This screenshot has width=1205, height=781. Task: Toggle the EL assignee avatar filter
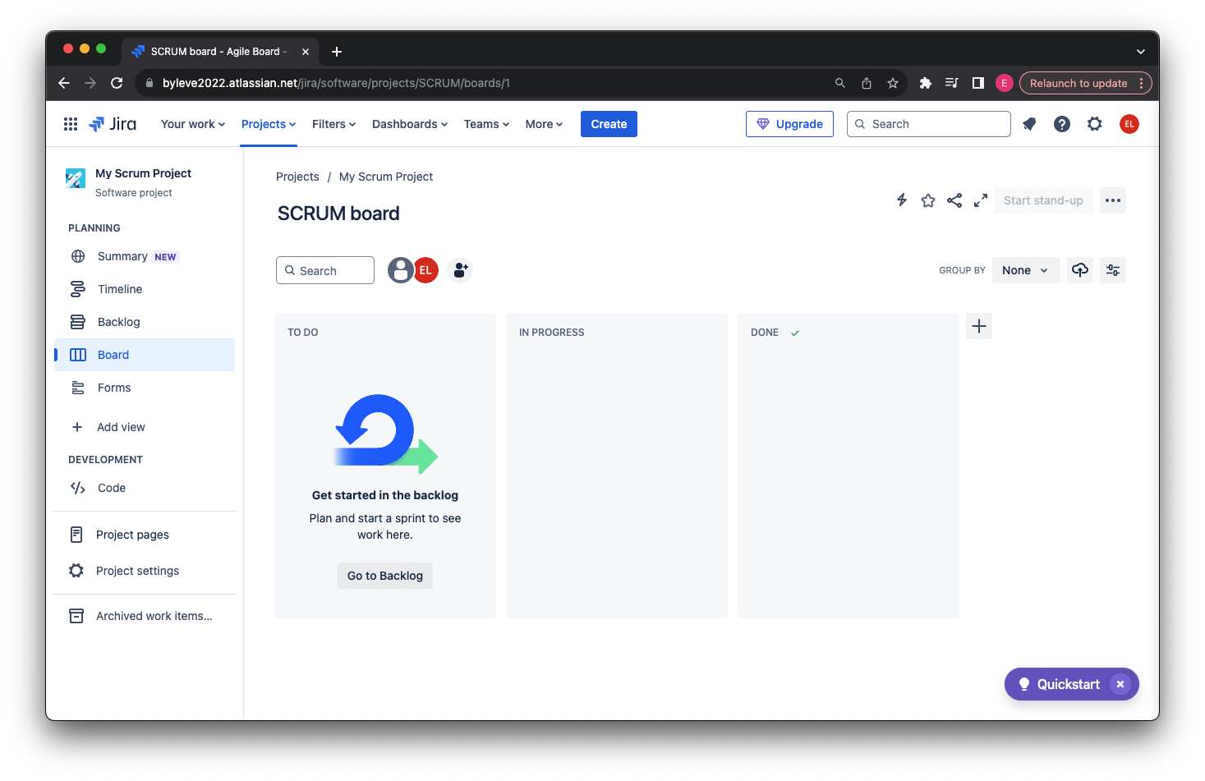click(x=425, y=270)
